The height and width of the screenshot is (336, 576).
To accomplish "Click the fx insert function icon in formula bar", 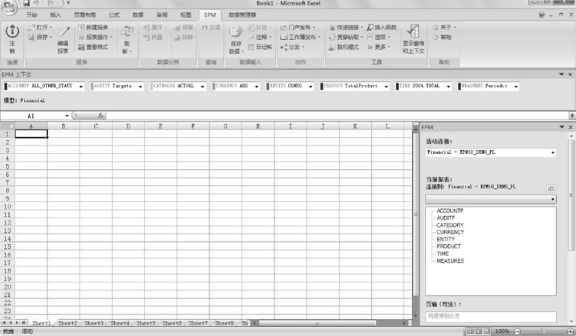I will (x=101, y=115).
